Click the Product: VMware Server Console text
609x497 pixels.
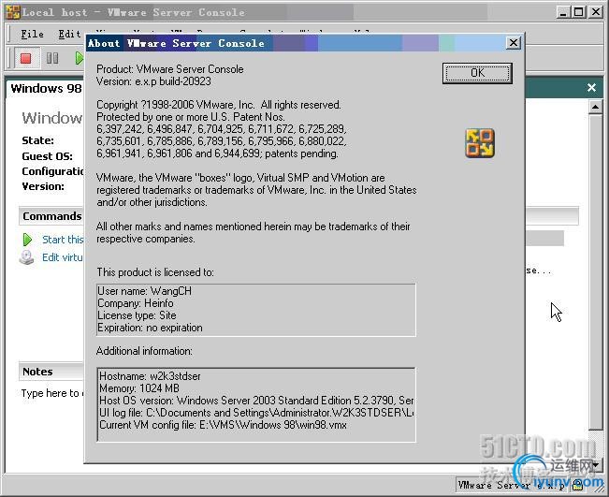pos(170,69)
